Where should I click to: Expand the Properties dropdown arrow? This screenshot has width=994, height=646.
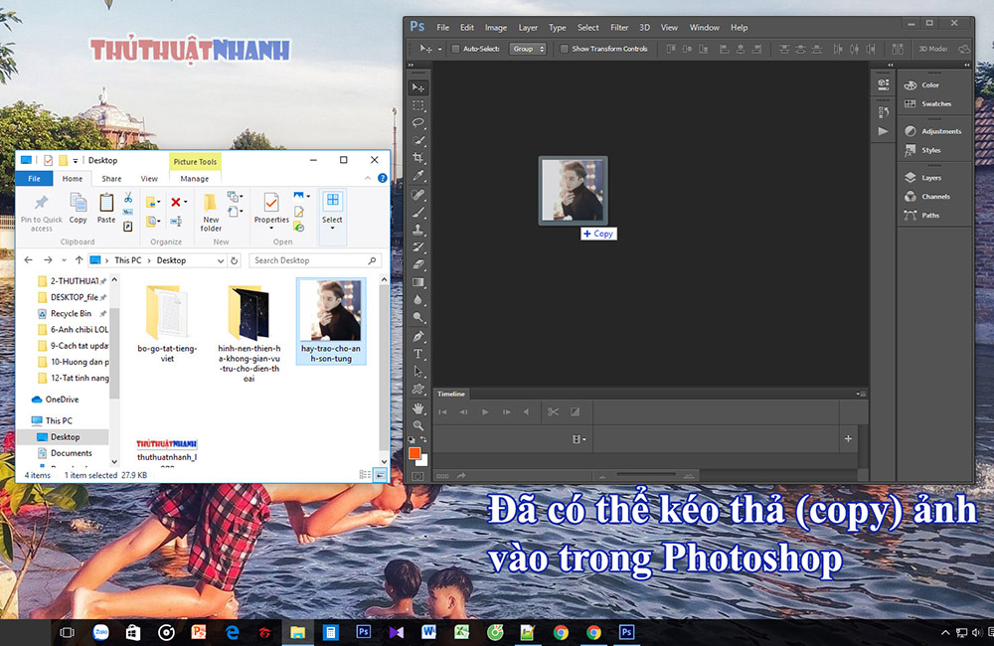[271, 228]
